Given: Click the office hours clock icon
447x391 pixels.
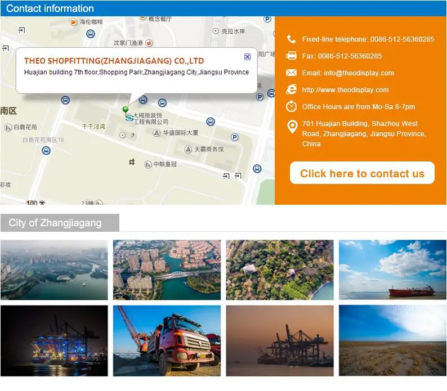Looking at the screenshot, I should tap(291, 106).
